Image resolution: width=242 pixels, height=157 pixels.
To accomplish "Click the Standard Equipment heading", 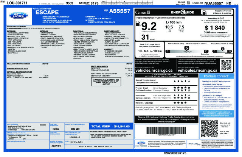I will click(17, 27).
